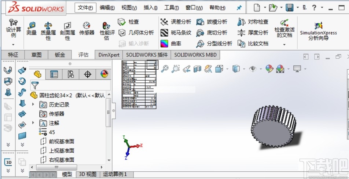Open the 编辑 menu
The width and height of the screenshot is (349, 179).
(x=107, y=8)
